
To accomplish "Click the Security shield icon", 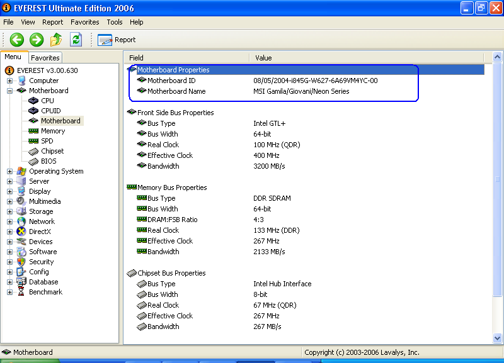I will click(x=21, y=262).
